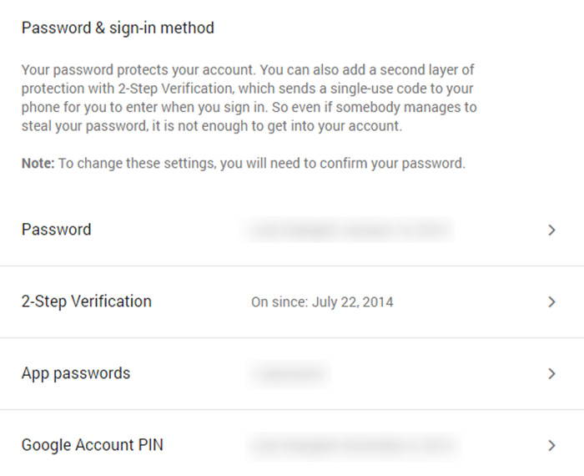Open Google Account PIN via its arrow

[551, 445]
